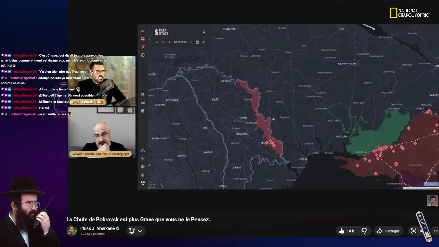Click the Sylvain Ferreira webcam feed
The image size is (439, 247).
click(102, 132)
